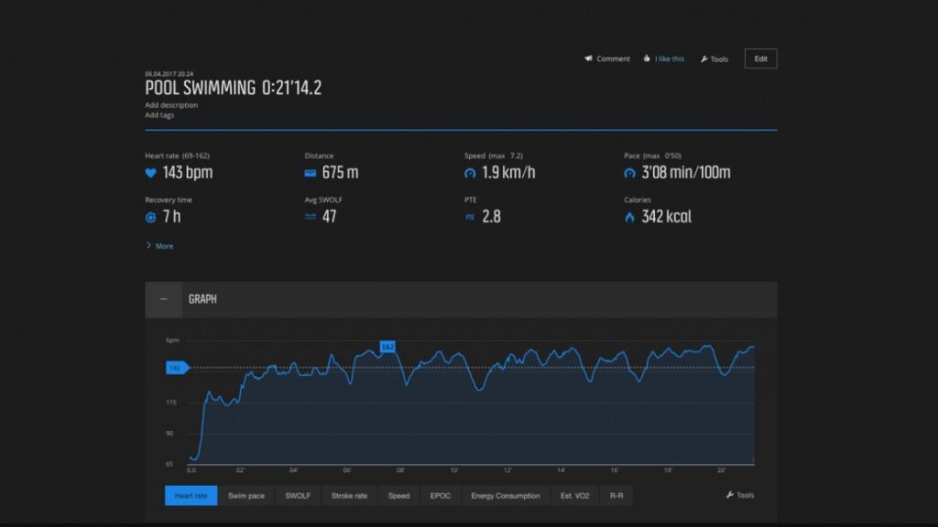Click the Speed gauge icon

pyautogui.click(x=471, y=172)
